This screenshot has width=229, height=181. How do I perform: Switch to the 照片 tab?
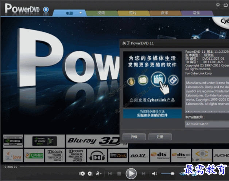pyautogui.click(x=133, y=13)
